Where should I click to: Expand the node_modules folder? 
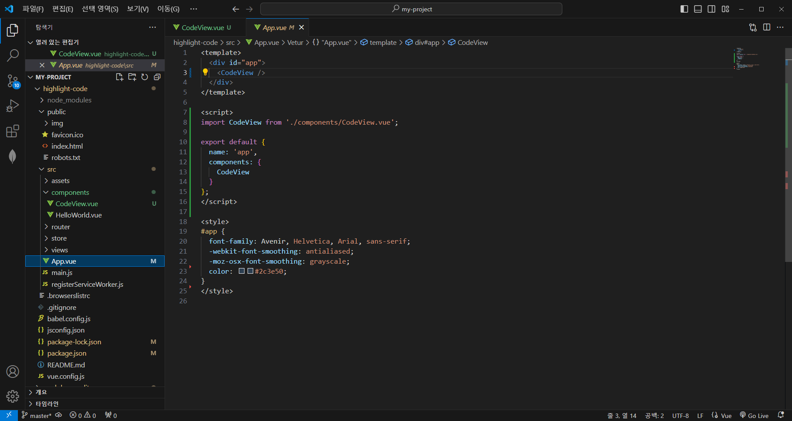70,100
